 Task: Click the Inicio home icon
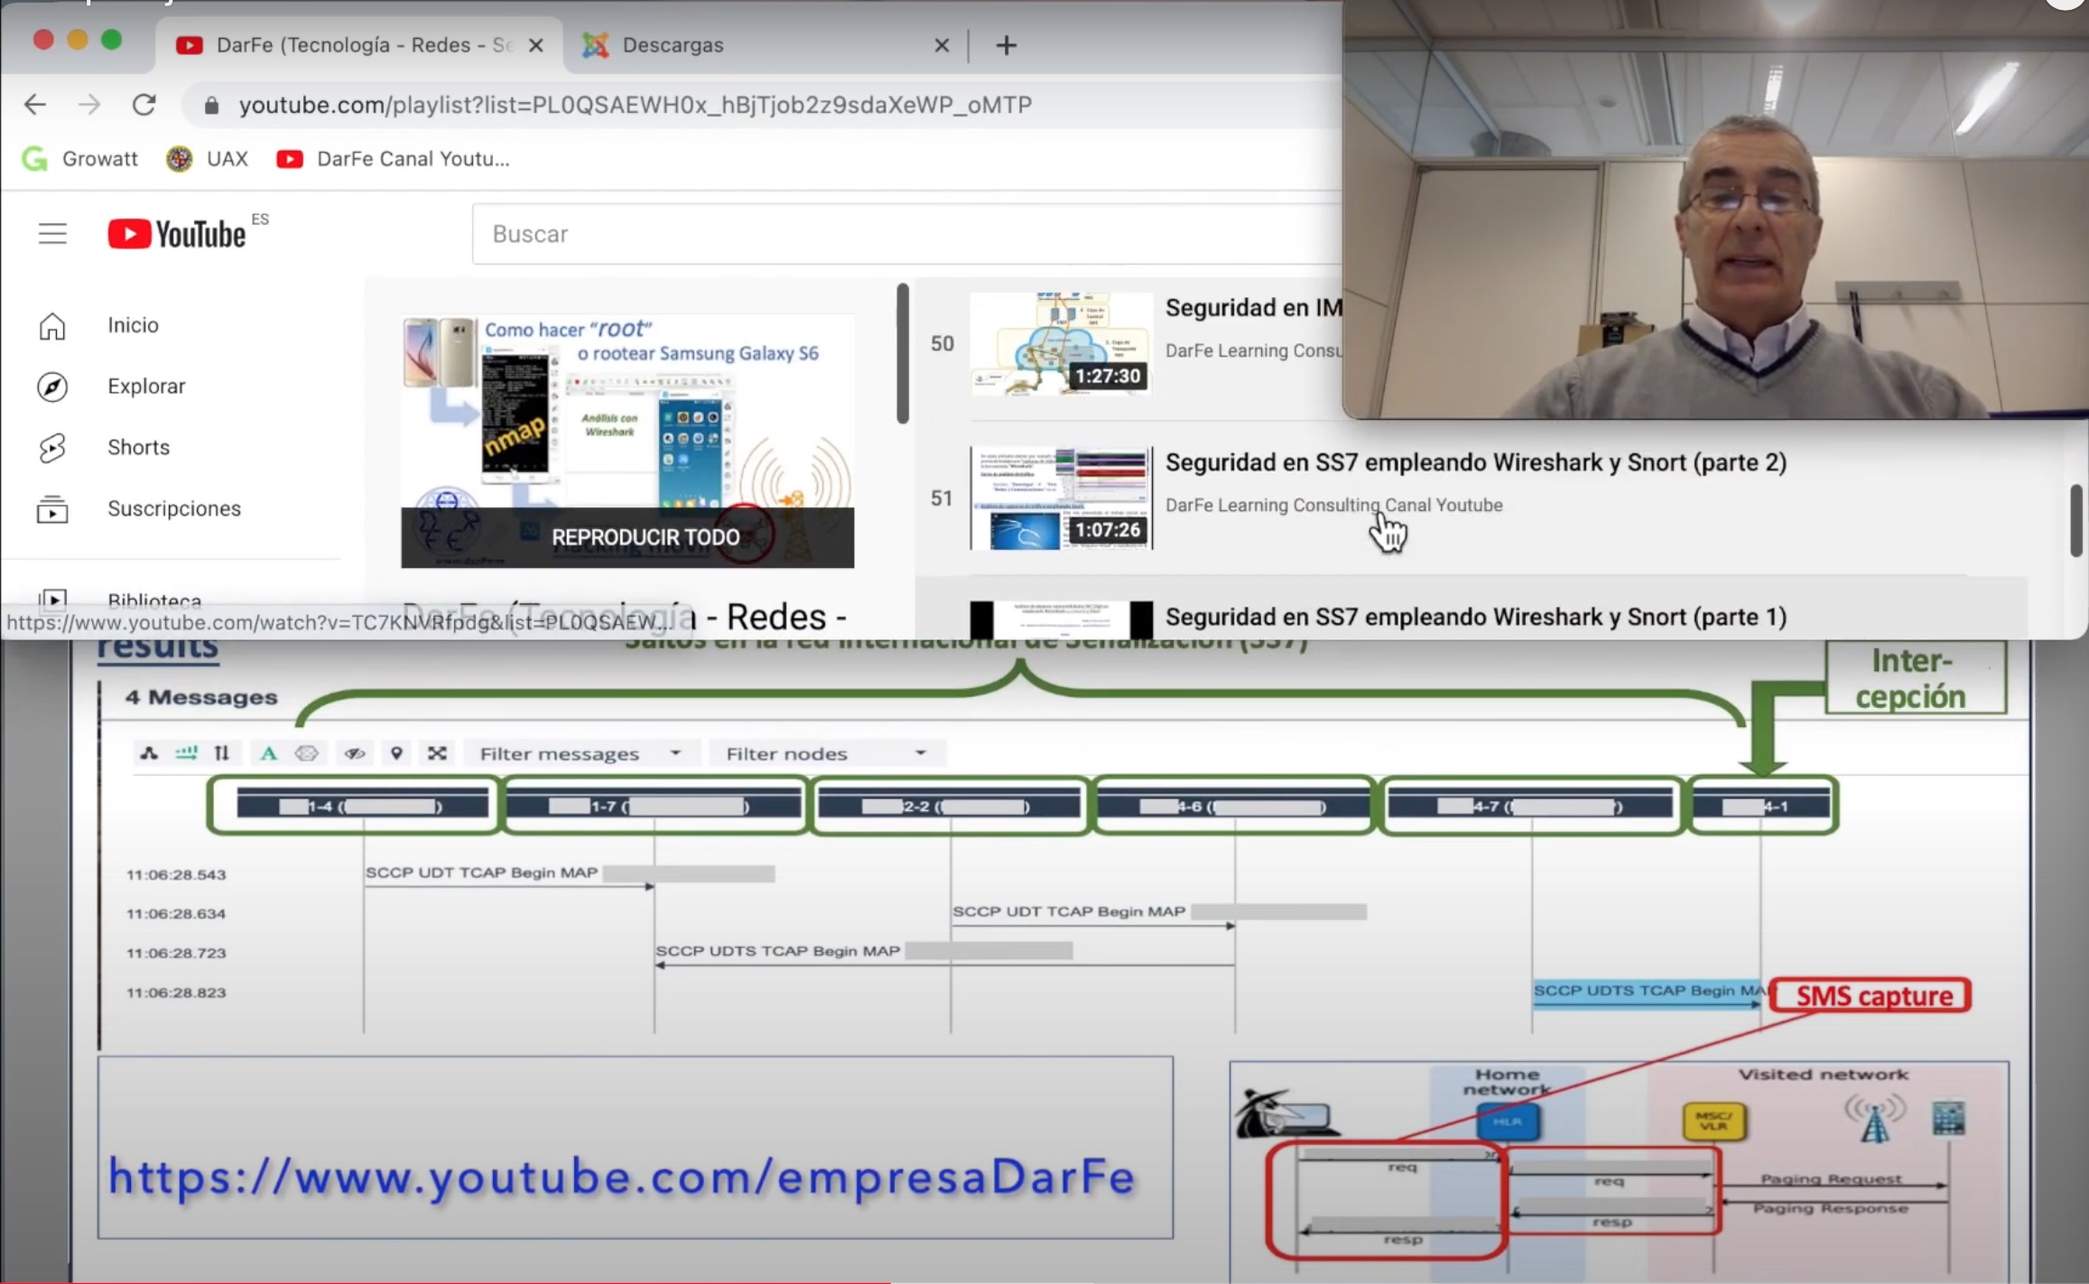(52, 325)
